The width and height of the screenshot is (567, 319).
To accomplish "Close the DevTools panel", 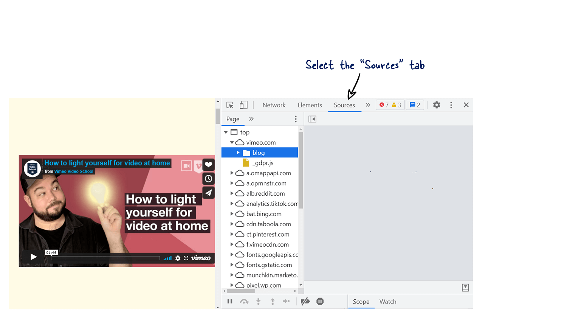I will [466, 105].
